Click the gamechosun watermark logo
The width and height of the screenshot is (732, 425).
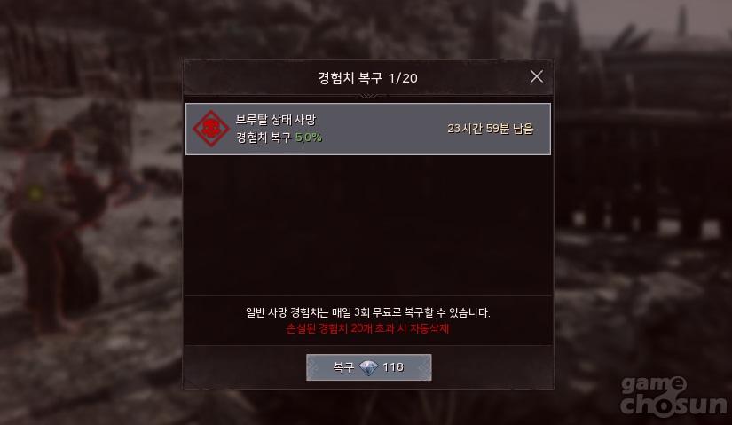[673, 397]
